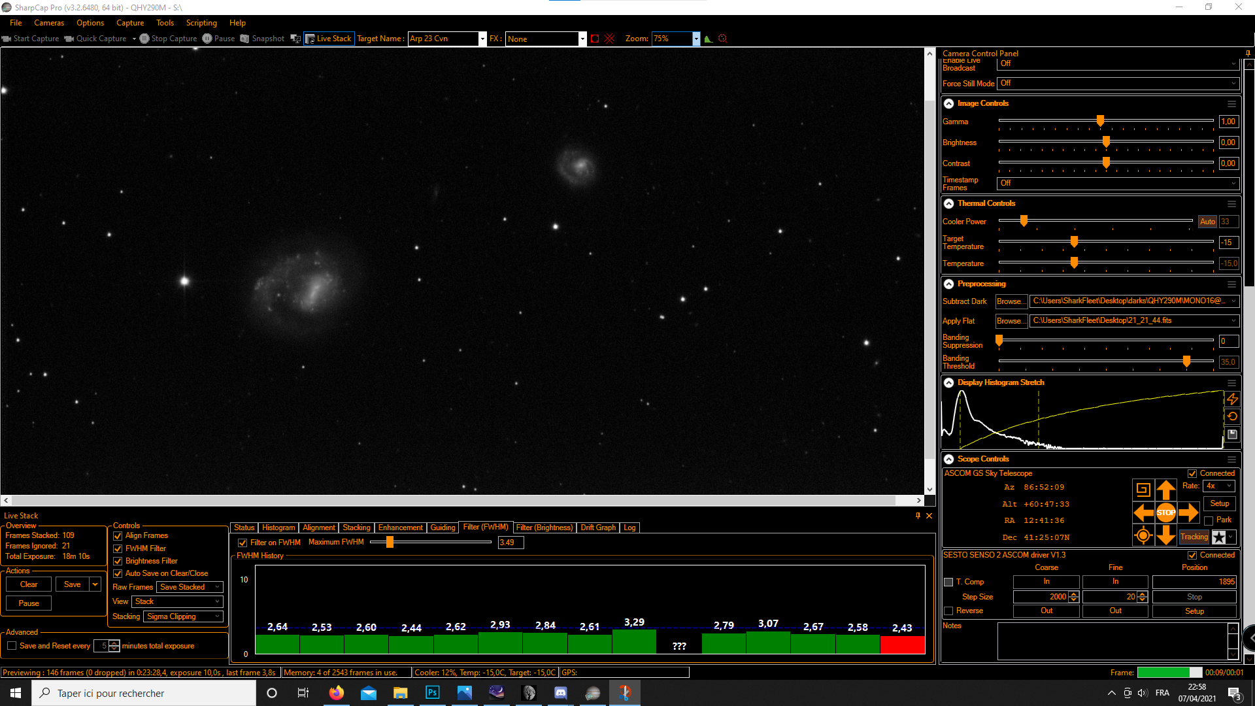Switch to the Drift Graph tab
1255x706 pixels.
tap(598, 528)
